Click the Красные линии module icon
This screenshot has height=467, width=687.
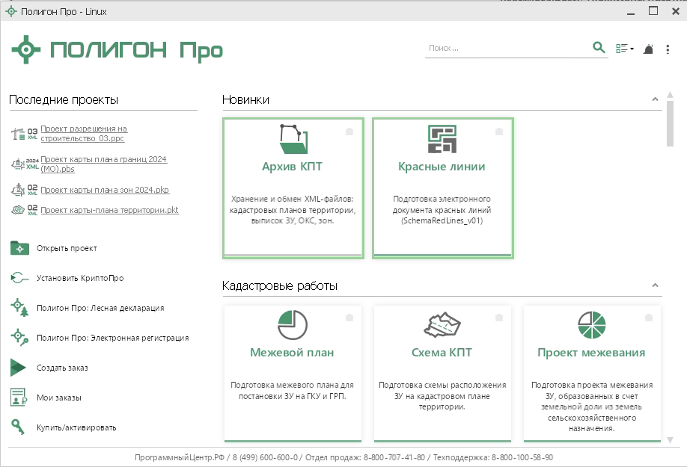442,138
